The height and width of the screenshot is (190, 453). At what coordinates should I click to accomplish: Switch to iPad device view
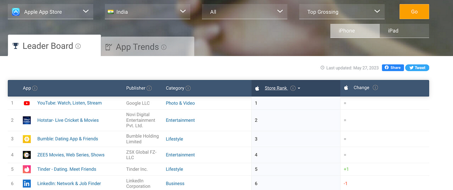[x=404, y=31]
